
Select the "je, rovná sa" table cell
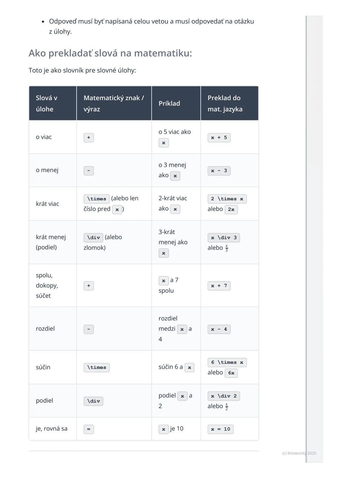click(52, 429)
